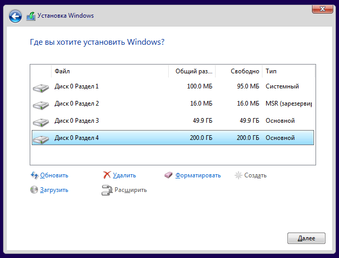Click the Системный type cell

click(282, 86)
